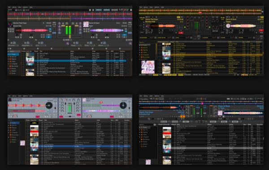Image resolution: width=269 pixels, height=170 pixels.
Task: Click the round icon after the first gold effect selector
Action: pos(156,38)
